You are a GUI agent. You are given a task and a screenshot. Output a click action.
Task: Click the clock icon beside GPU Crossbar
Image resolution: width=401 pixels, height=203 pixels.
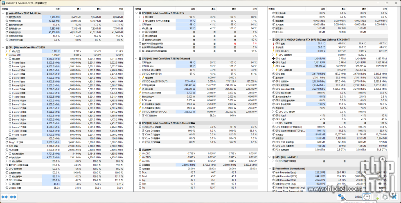[x=273, y=89]
